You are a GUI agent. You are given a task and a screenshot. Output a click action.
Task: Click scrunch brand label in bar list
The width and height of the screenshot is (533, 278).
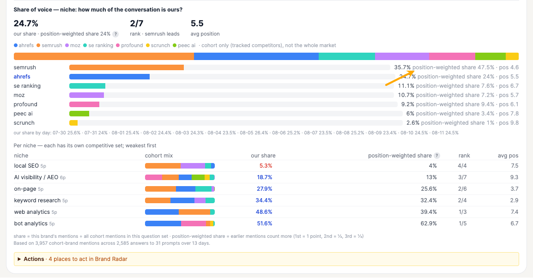click(x=24, y=123)
